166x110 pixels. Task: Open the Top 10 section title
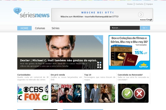[88, 75]
